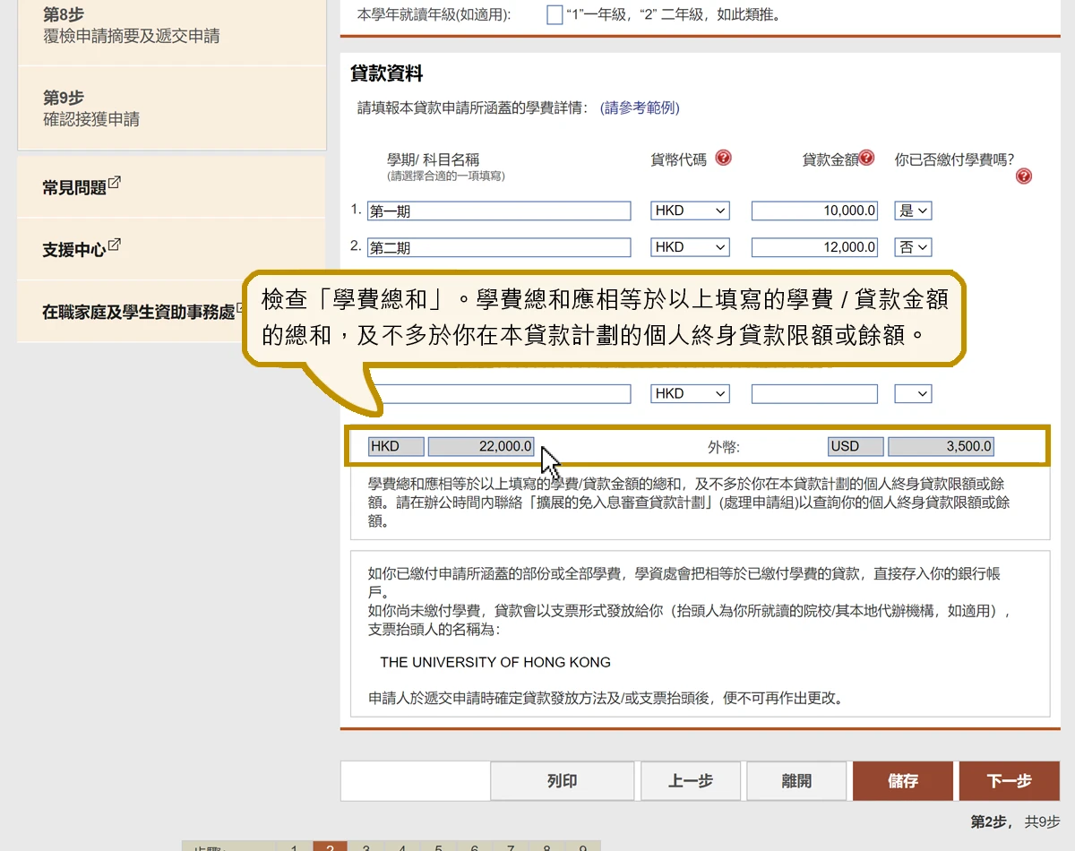Click the 儲存 save button
This screenshot has height=851, width=1075.
[903, 781]
